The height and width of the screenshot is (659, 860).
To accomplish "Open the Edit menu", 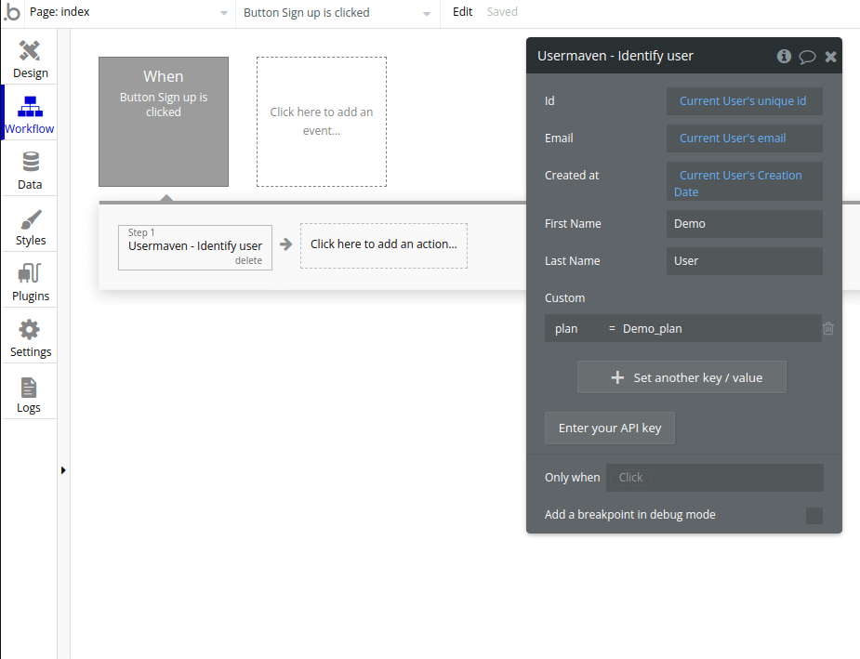I will coord(462,12).
